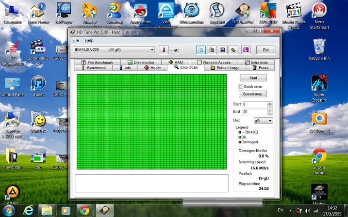The height and width of the screenshot is (217, 348).
Task: Click the Speed map button
Action: click(253, 94)
